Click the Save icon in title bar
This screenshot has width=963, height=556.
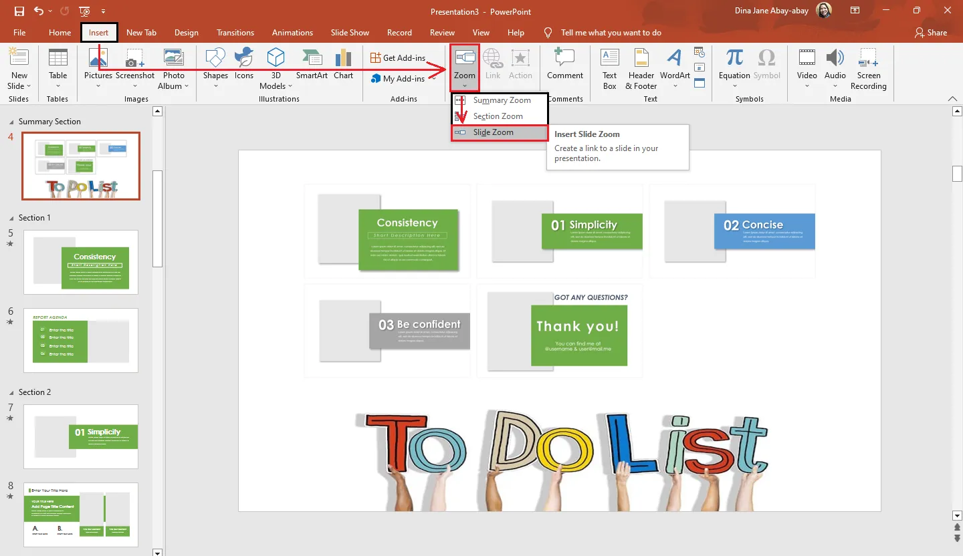click(19, 11)
